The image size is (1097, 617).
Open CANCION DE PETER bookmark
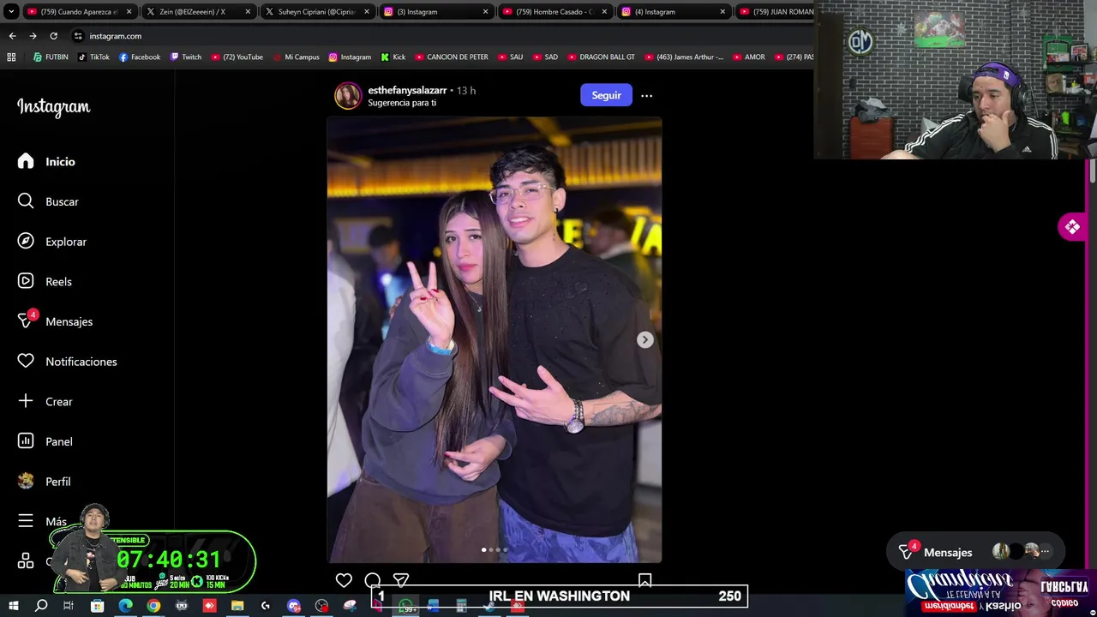[x=452, y=57]
